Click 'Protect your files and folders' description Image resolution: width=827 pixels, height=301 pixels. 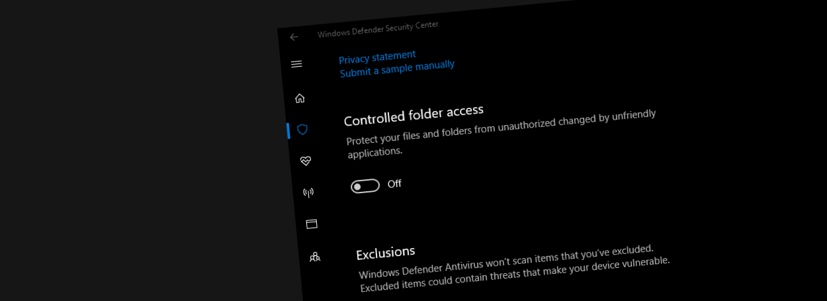501,133
